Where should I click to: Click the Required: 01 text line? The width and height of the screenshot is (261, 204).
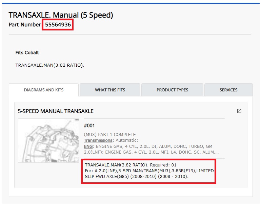(x=130, y=165)
